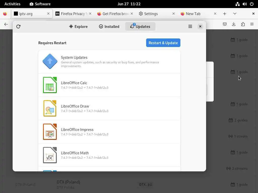The image size is (258, 193).
Task: Open the Activities overview
Action: coord(12,4)
